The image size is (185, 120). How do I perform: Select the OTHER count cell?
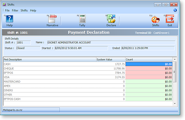149,95
